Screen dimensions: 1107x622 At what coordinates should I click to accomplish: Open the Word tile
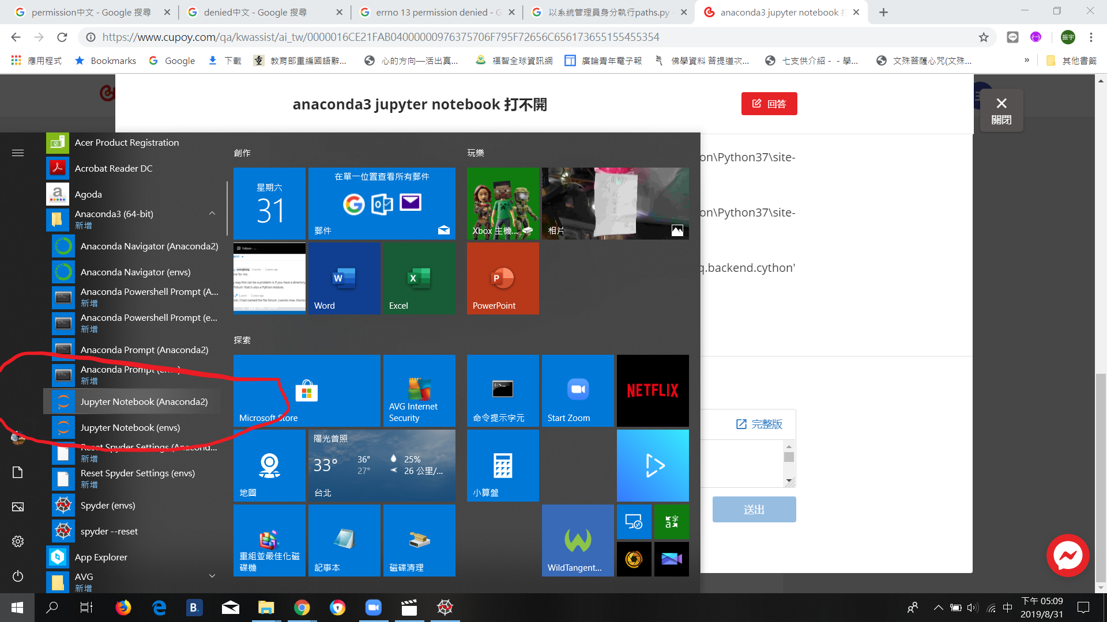[344, 278]
